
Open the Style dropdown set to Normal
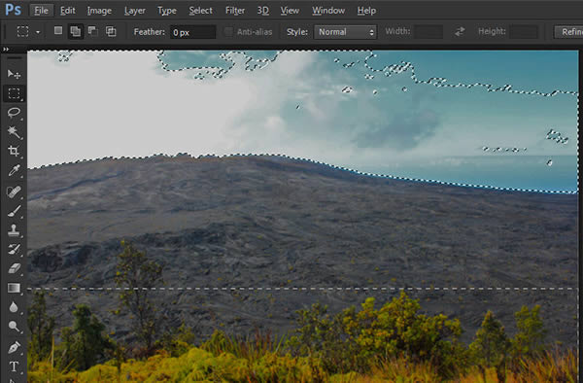point(345,32)
